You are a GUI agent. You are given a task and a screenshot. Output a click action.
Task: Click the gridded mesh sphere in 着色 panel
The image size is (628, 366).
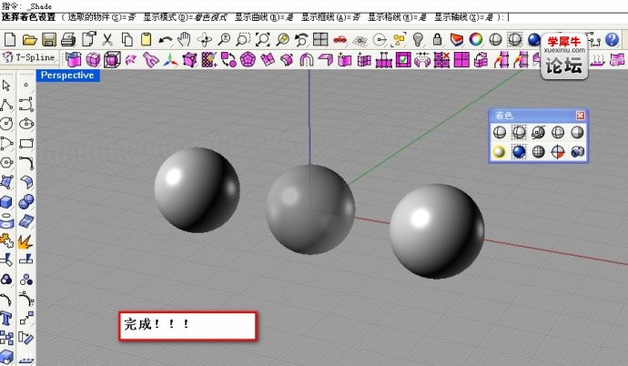point(538,152)
